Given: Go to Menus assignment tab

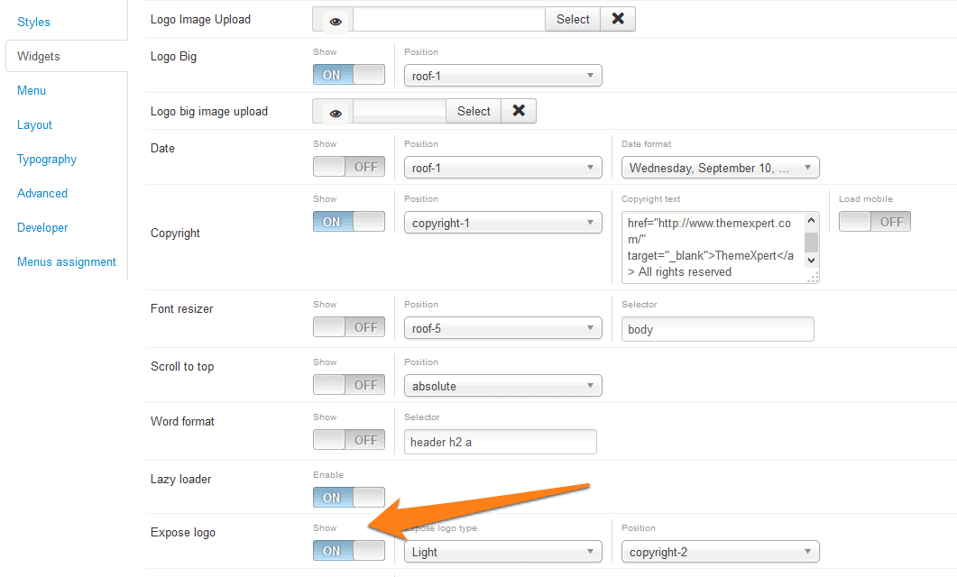Looking at the screenshot, I should [x=67, y=262].
